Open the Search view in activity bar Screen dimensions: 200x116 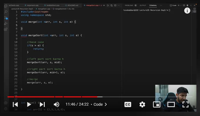6,12
